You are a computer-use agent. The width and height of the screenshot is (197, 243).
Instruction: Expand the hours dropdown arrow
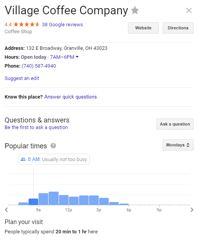77,57
